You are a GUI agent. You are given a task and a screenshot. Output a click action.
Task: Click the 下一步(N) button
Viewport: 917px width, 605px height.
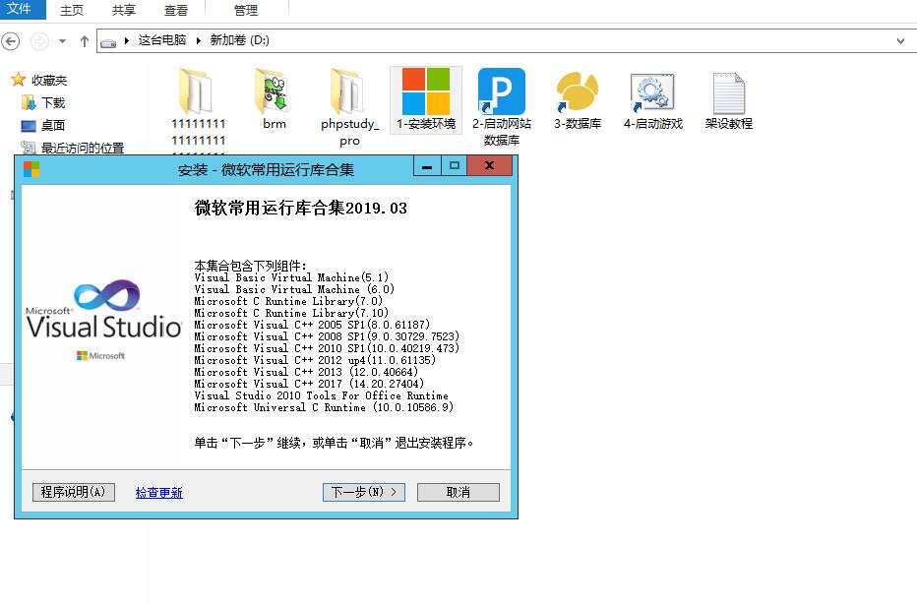(x=363, y=492)
